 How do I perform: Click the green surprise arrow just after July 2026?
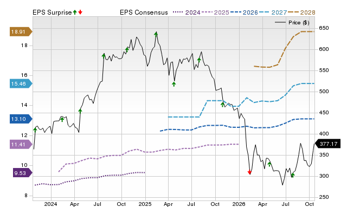coord(293,175)
